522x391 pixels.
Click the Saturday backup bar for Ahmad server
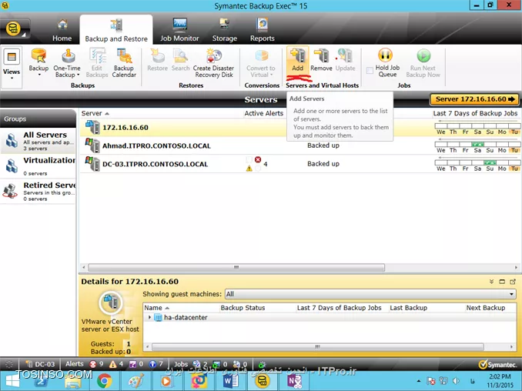coord(477,145)
